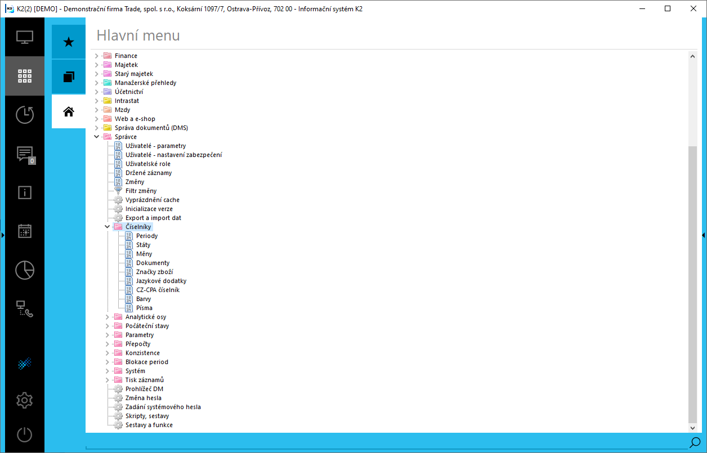Screen dimensions: 707x453
Task: Select the Změny tree item
Action: pos(135,182)
